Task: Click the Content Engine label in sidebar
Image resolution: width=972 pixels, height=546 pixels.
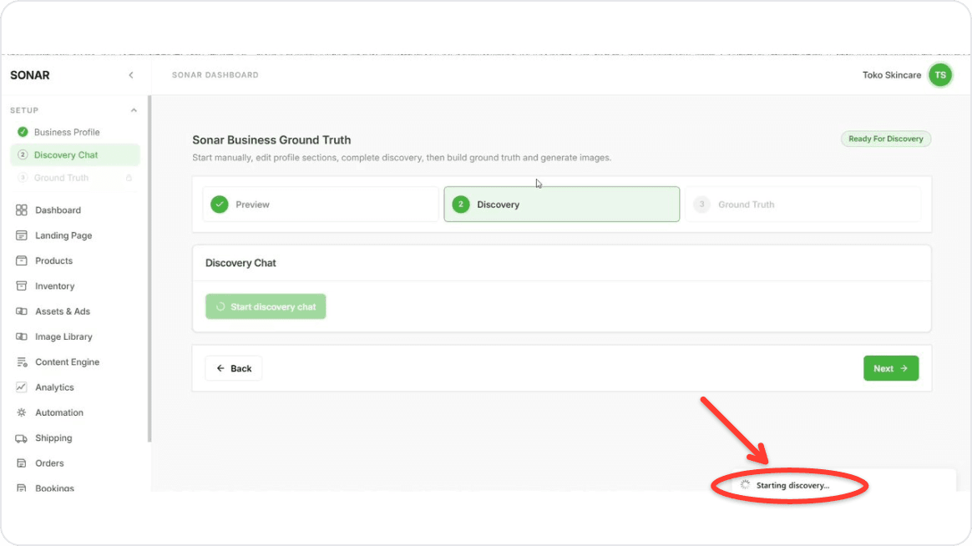Action: [67, 362]
